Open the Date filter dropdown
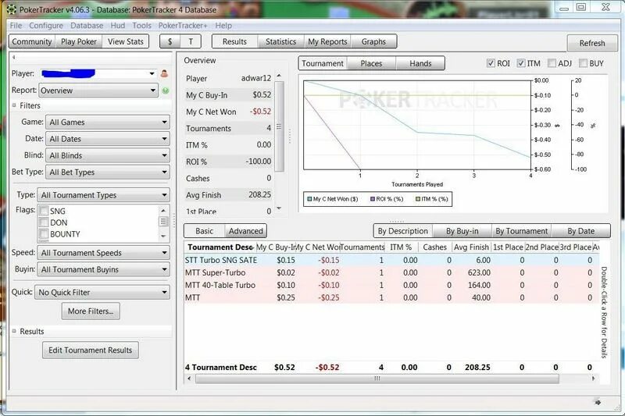The image size is (625, 416). (x=108, y=139)
